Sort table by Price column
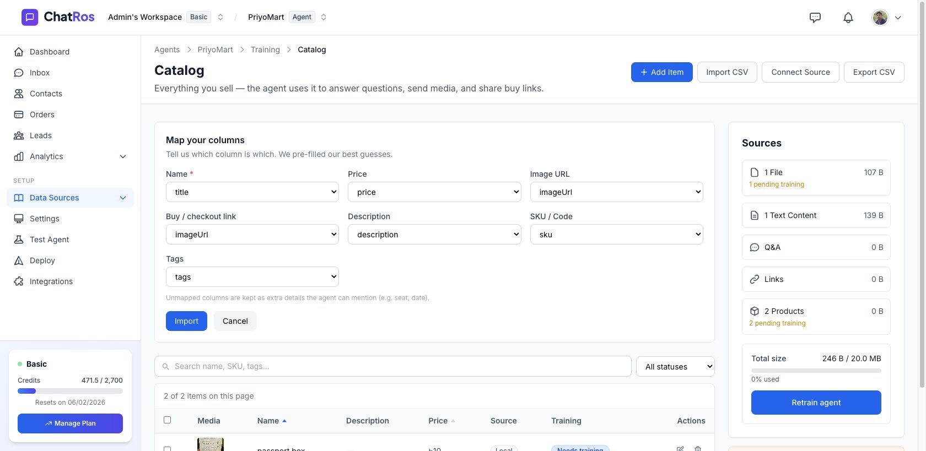Screen dimensions: 926x451 click(442, 421)
